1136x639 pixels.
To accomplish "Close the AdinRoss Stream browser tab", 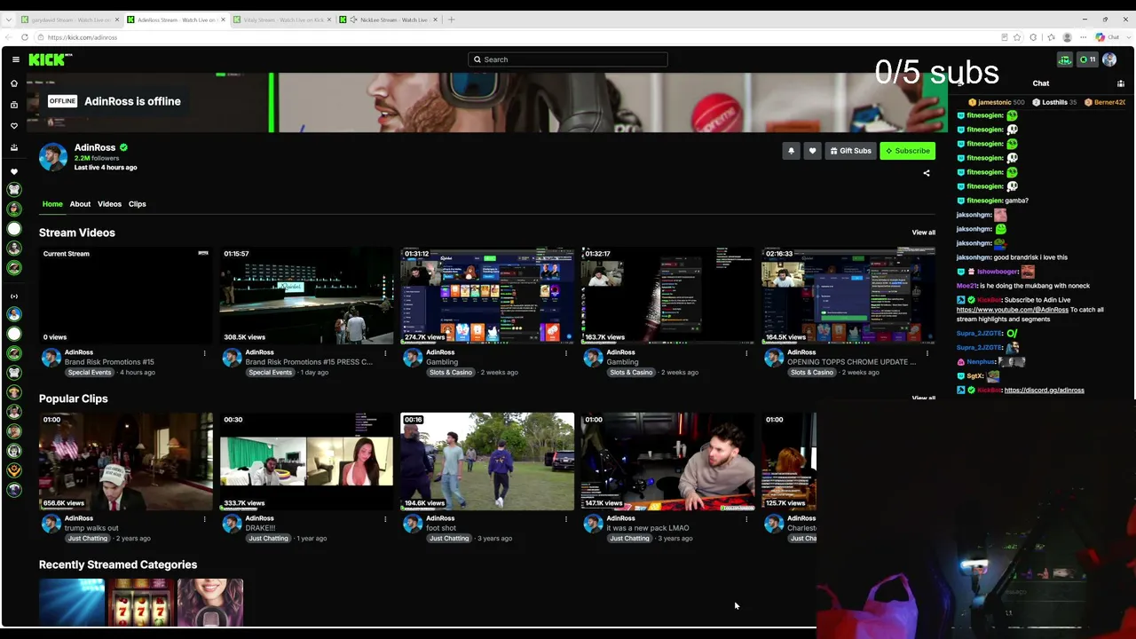I will click(223, 20).
